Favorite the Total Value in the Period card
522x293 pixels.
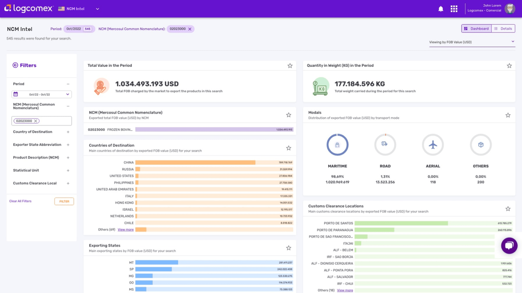[290, 66]
